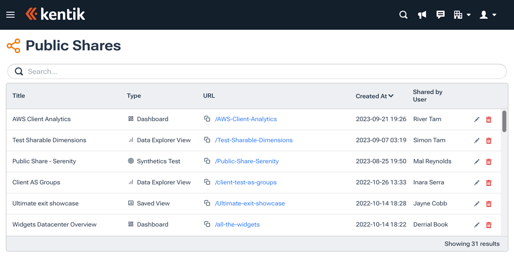Viewport: 514px width, 257px height.
Task: Click the Synthetics Test type cell
Action: 154,161
